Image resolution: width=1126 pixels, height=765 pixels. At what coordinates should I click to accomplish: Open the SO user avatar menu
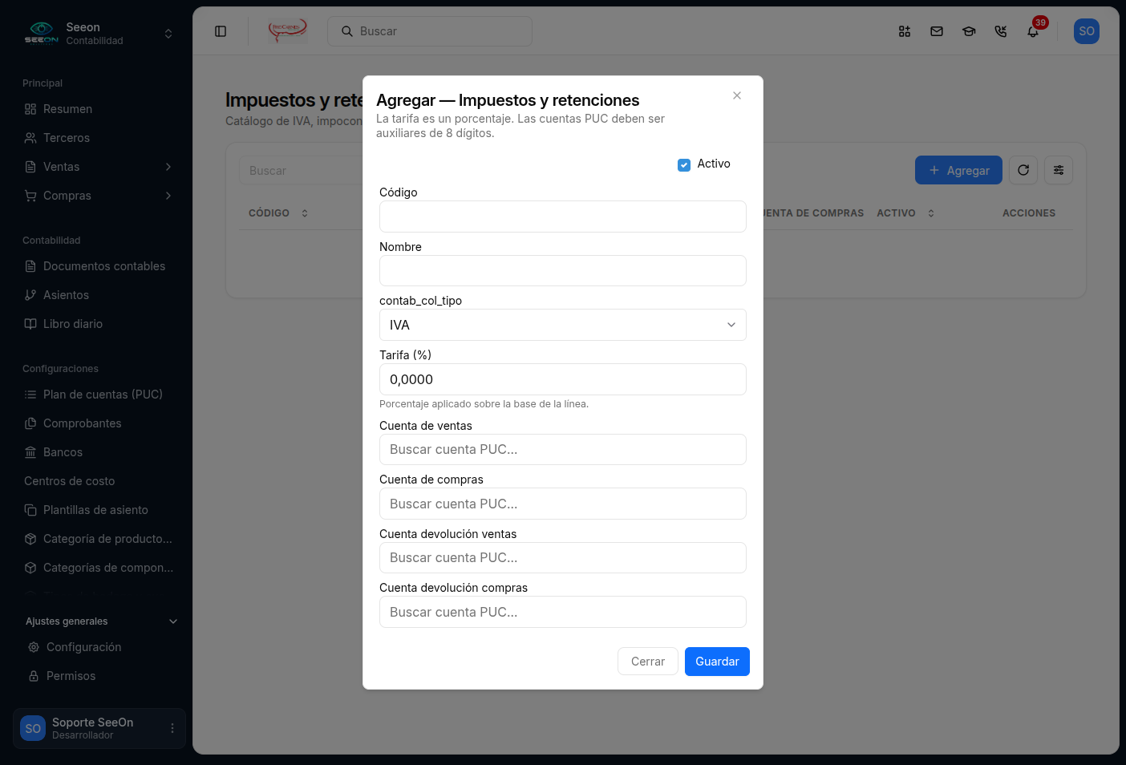[x=1087, y=31]
